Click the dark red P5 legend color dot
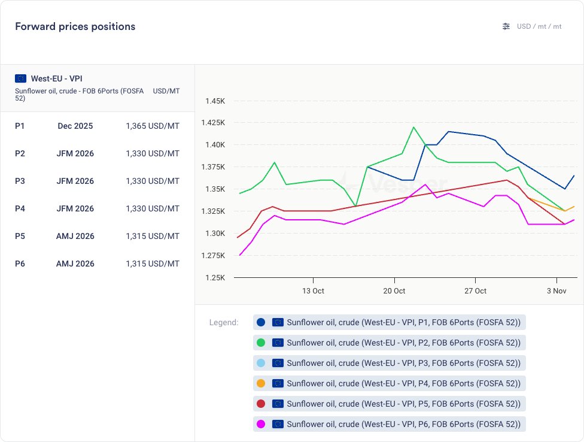Screen dimensions: 584x442 tap(261, 404)
